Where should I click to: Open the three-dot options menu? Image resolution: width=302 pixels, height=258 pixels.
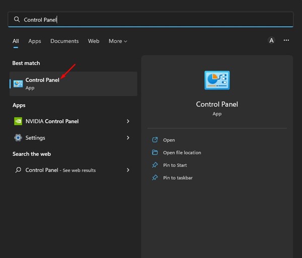(x=286, y=41)
